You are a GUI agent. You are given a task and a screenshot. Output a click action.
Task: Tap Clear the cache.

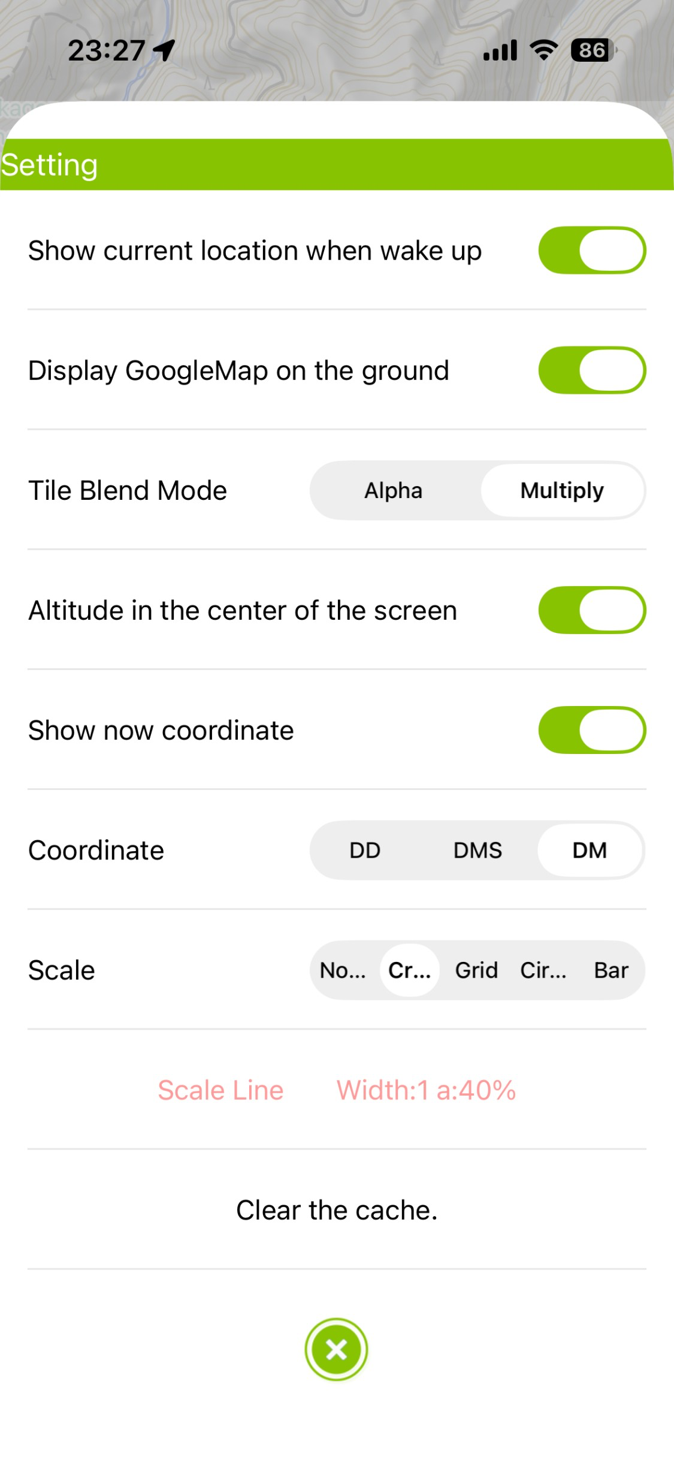(x=337, y=1209)
